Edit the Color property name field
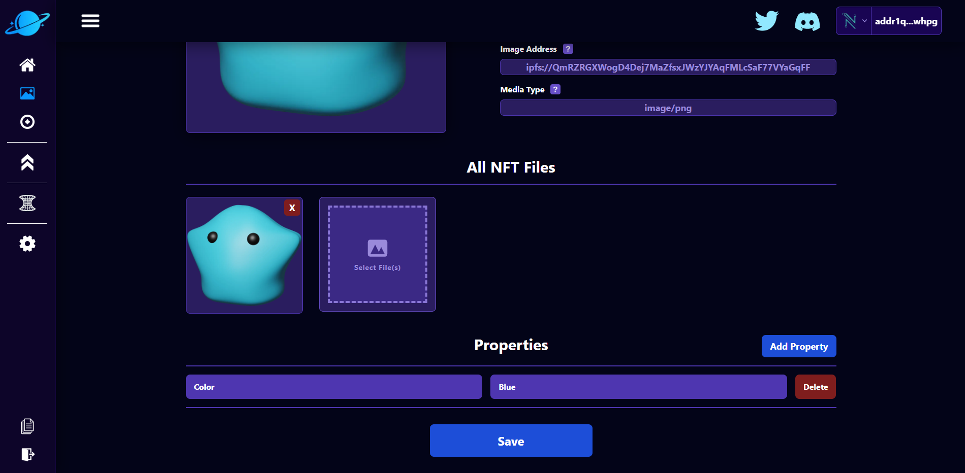Image resolution: width=965 pixels, height=473 pixels. coord(334,387)
